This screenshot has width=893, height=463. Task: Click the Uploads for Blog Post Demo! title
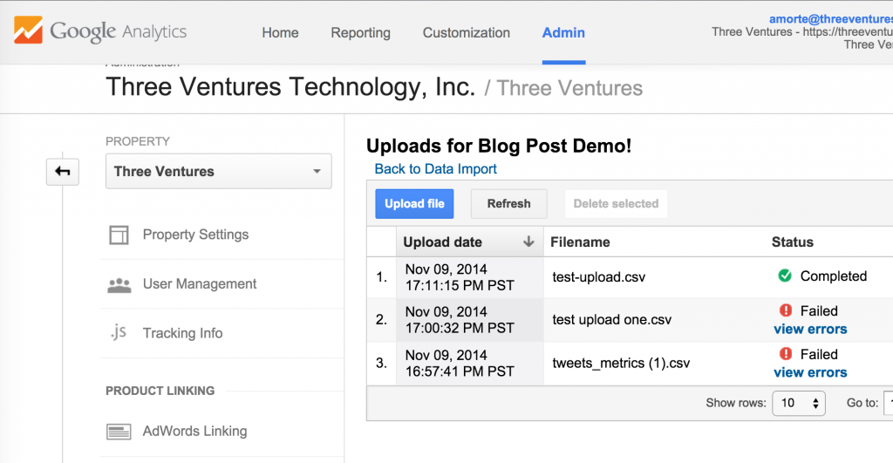[499, 146]
